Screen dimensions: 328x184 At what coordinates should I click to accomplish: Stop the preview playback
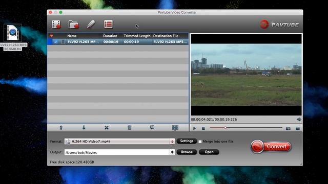click(203, 128)
